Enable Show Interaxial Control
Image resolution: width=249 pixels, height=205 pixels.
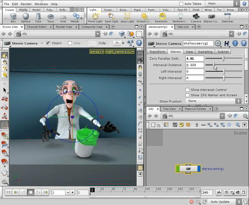187,90
